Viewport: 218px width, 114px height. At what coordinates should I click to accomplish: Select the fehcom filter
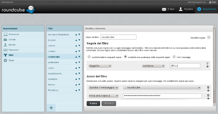coord(64,85)
